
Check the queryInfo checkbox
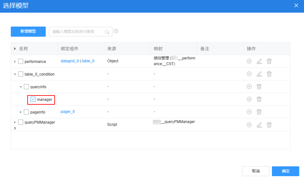click(26, 87)
